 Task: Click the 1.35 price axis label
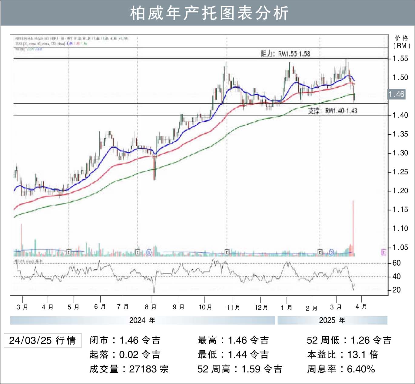tap(400, 134)
